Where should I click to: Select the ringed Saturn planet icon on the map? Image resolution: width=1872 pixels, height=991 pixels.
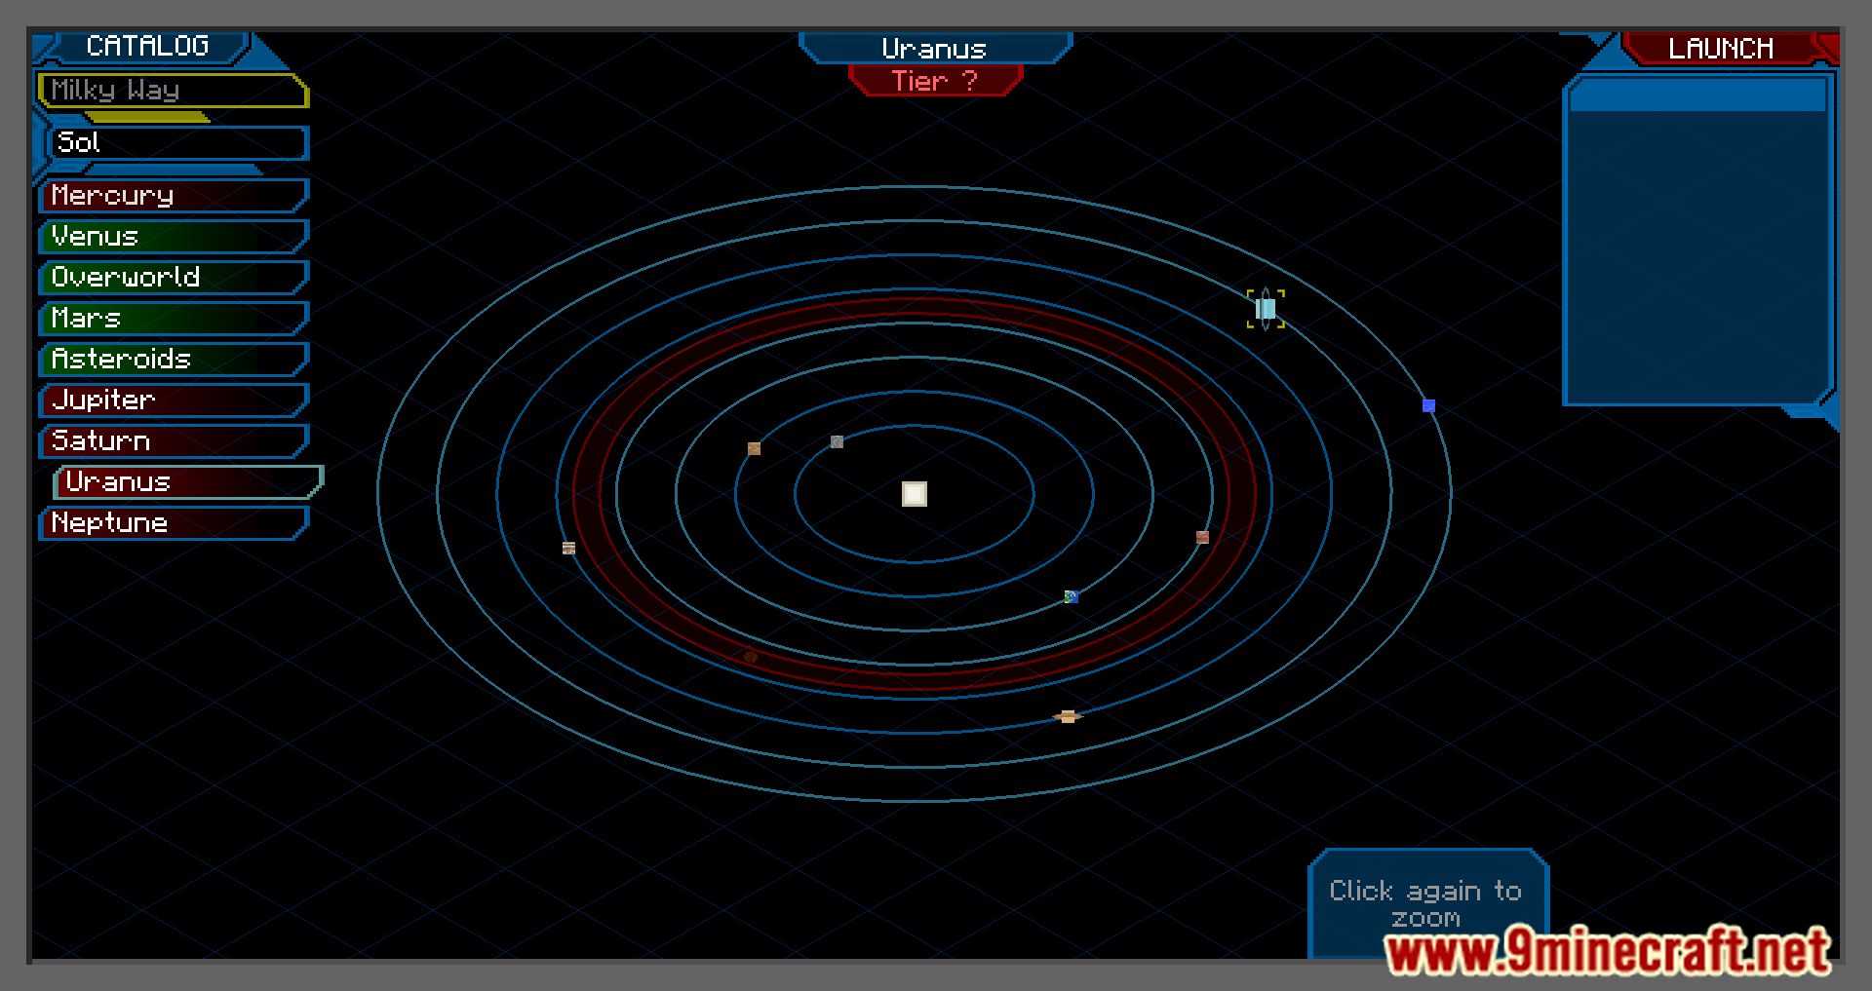tap(1068, 716)
